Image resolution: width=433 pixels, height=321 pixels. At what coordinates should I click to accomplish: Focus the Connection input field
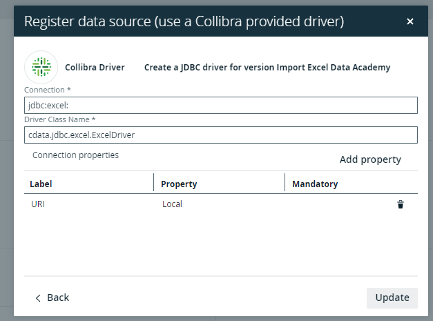click(221, 105)
